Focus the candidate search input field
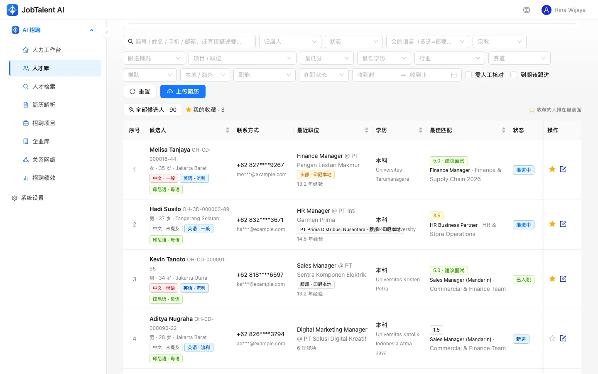The width and height of the screenshot is (598, 374). click(x=189, y=42)
